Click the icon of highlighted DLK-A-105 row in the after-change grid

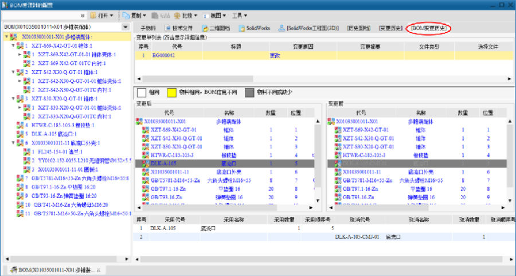146,164
